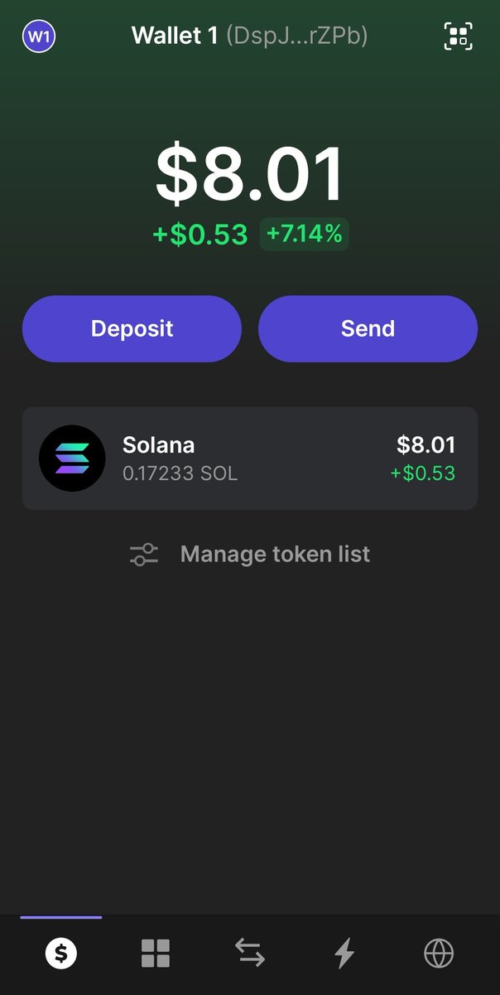Click the +7.14% change badge
The image size is (500, 995).
coord(305,234)
